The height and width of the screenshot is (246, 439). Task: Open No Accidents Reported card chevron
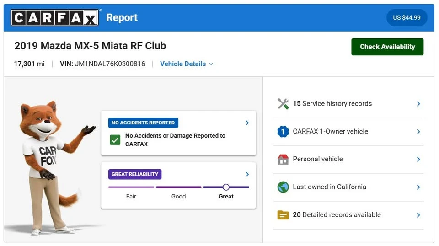pos(247,123)
